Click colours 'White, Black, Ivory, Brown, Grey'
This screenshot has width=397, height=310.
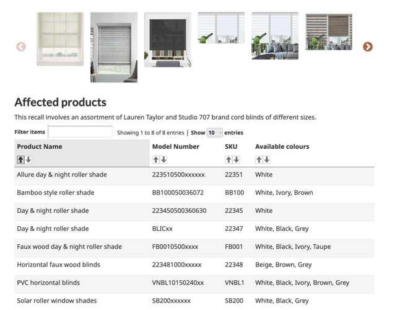click(302, 283)
